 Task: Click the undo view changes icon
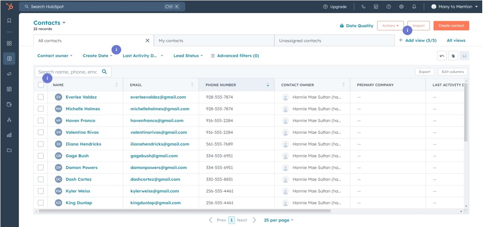(x=442, y=56)
